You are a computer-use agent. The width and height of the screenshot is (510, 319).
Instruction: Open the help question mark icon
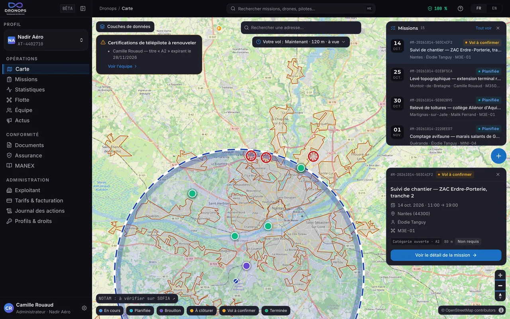tap(460, 8)
